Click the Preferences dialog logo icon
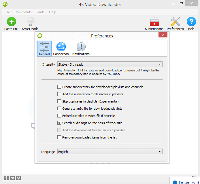 pyautogui.click(x=40, y=36)
